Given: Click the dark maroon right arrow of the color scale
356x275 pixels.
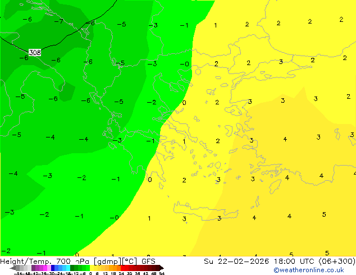Looking at the screenshot, I should (x=162, y=268).
